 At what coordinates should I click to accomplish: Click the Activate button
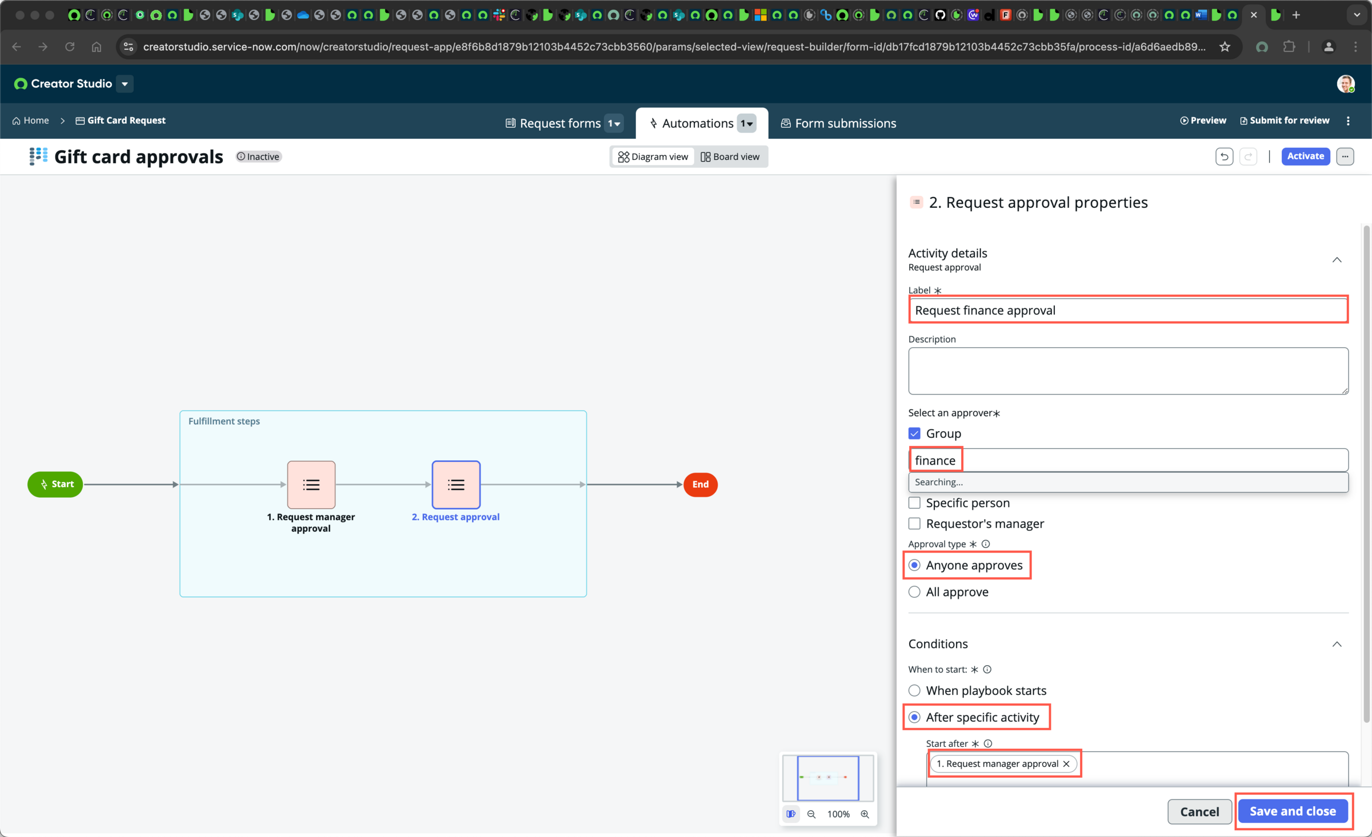click(1306, 156)
